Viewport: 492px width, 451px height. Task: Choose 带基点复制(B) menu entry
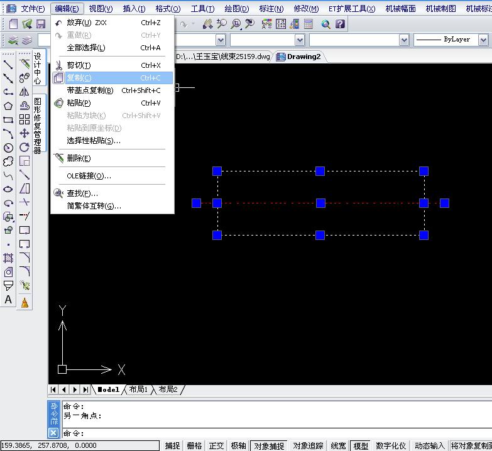[112, 90]
